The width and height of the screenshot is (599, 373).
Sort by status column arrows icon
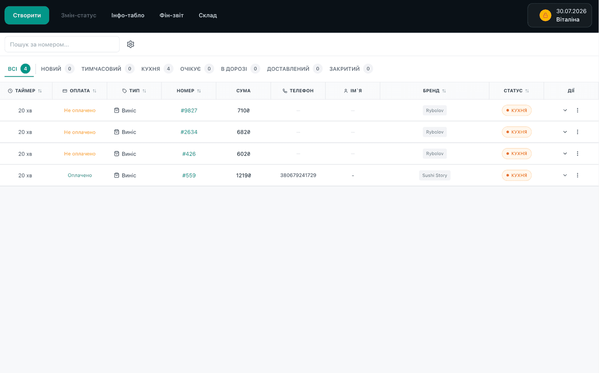527,91
